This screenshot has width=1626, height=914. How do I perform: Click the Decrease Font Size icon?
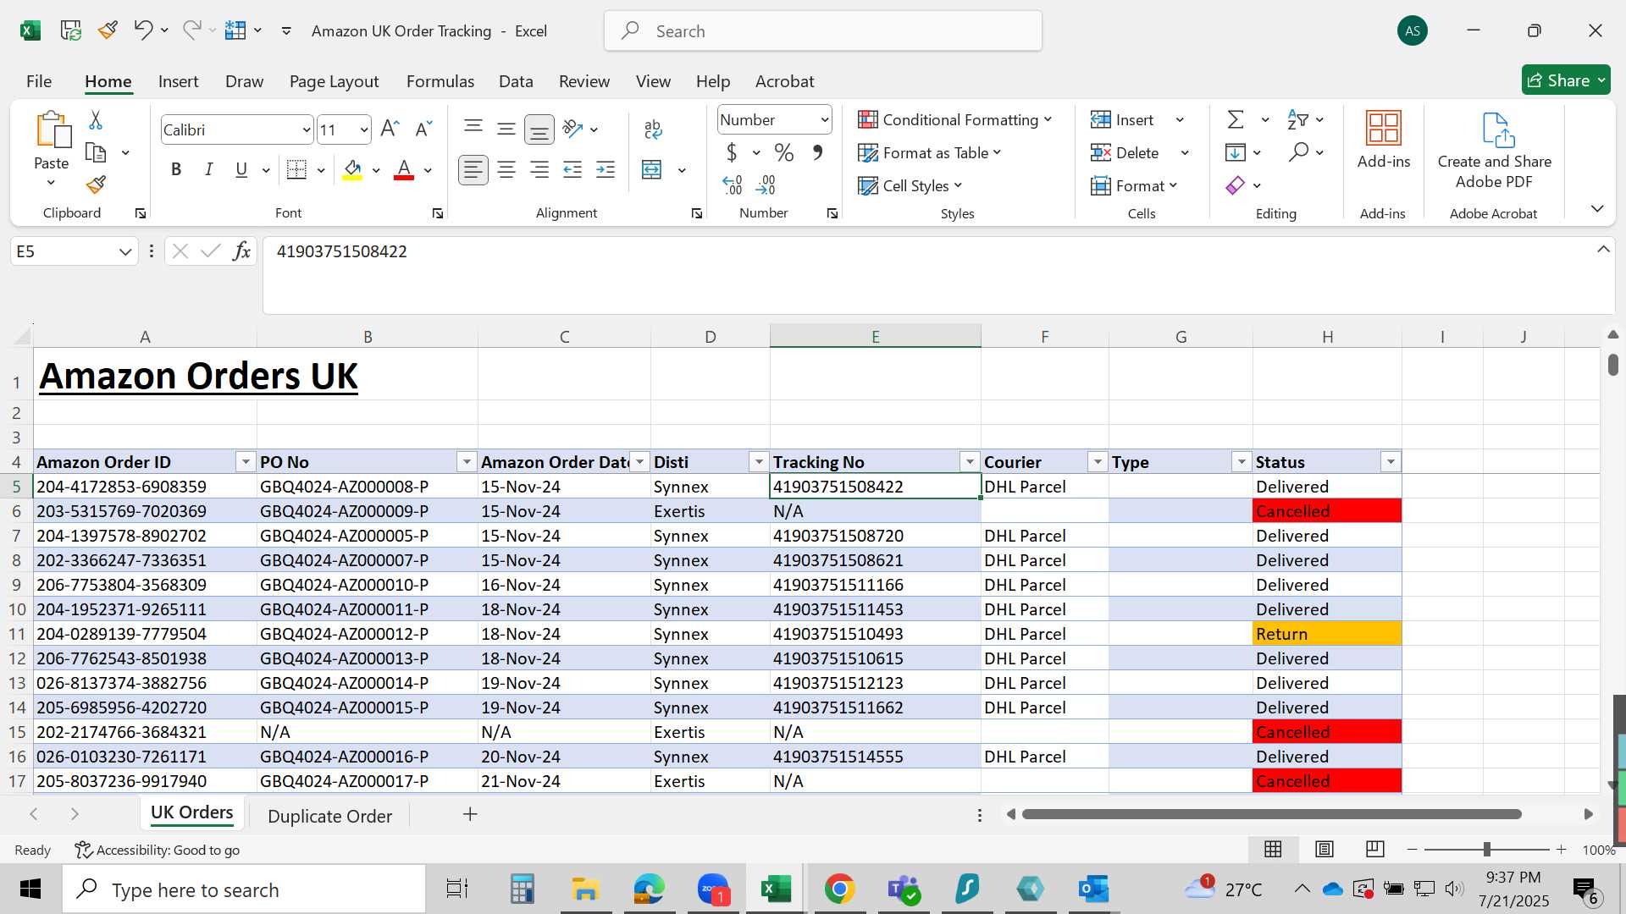(423, 129)
